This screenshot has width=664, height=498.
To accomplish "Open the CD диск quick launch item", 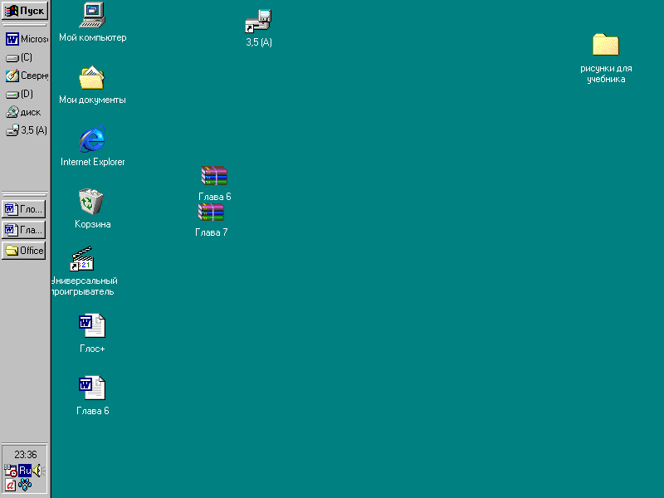I will pyautogui.click(x=23, y=112).
